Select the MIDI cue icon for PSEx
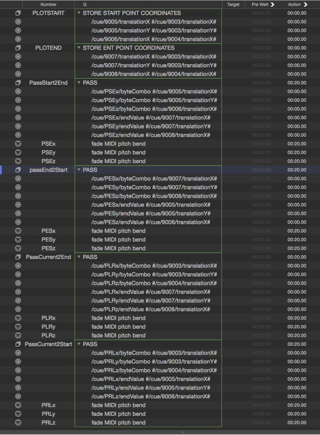 (18, 144)
